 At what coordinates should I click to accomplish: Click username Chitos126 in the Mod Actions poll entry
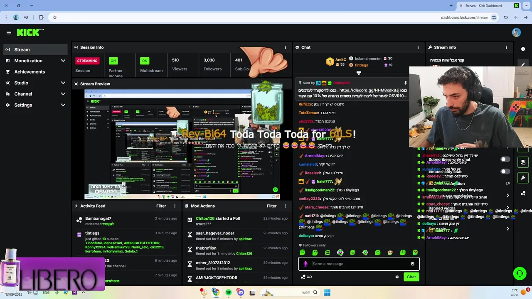pyautogui.click(x=205, y=218)
